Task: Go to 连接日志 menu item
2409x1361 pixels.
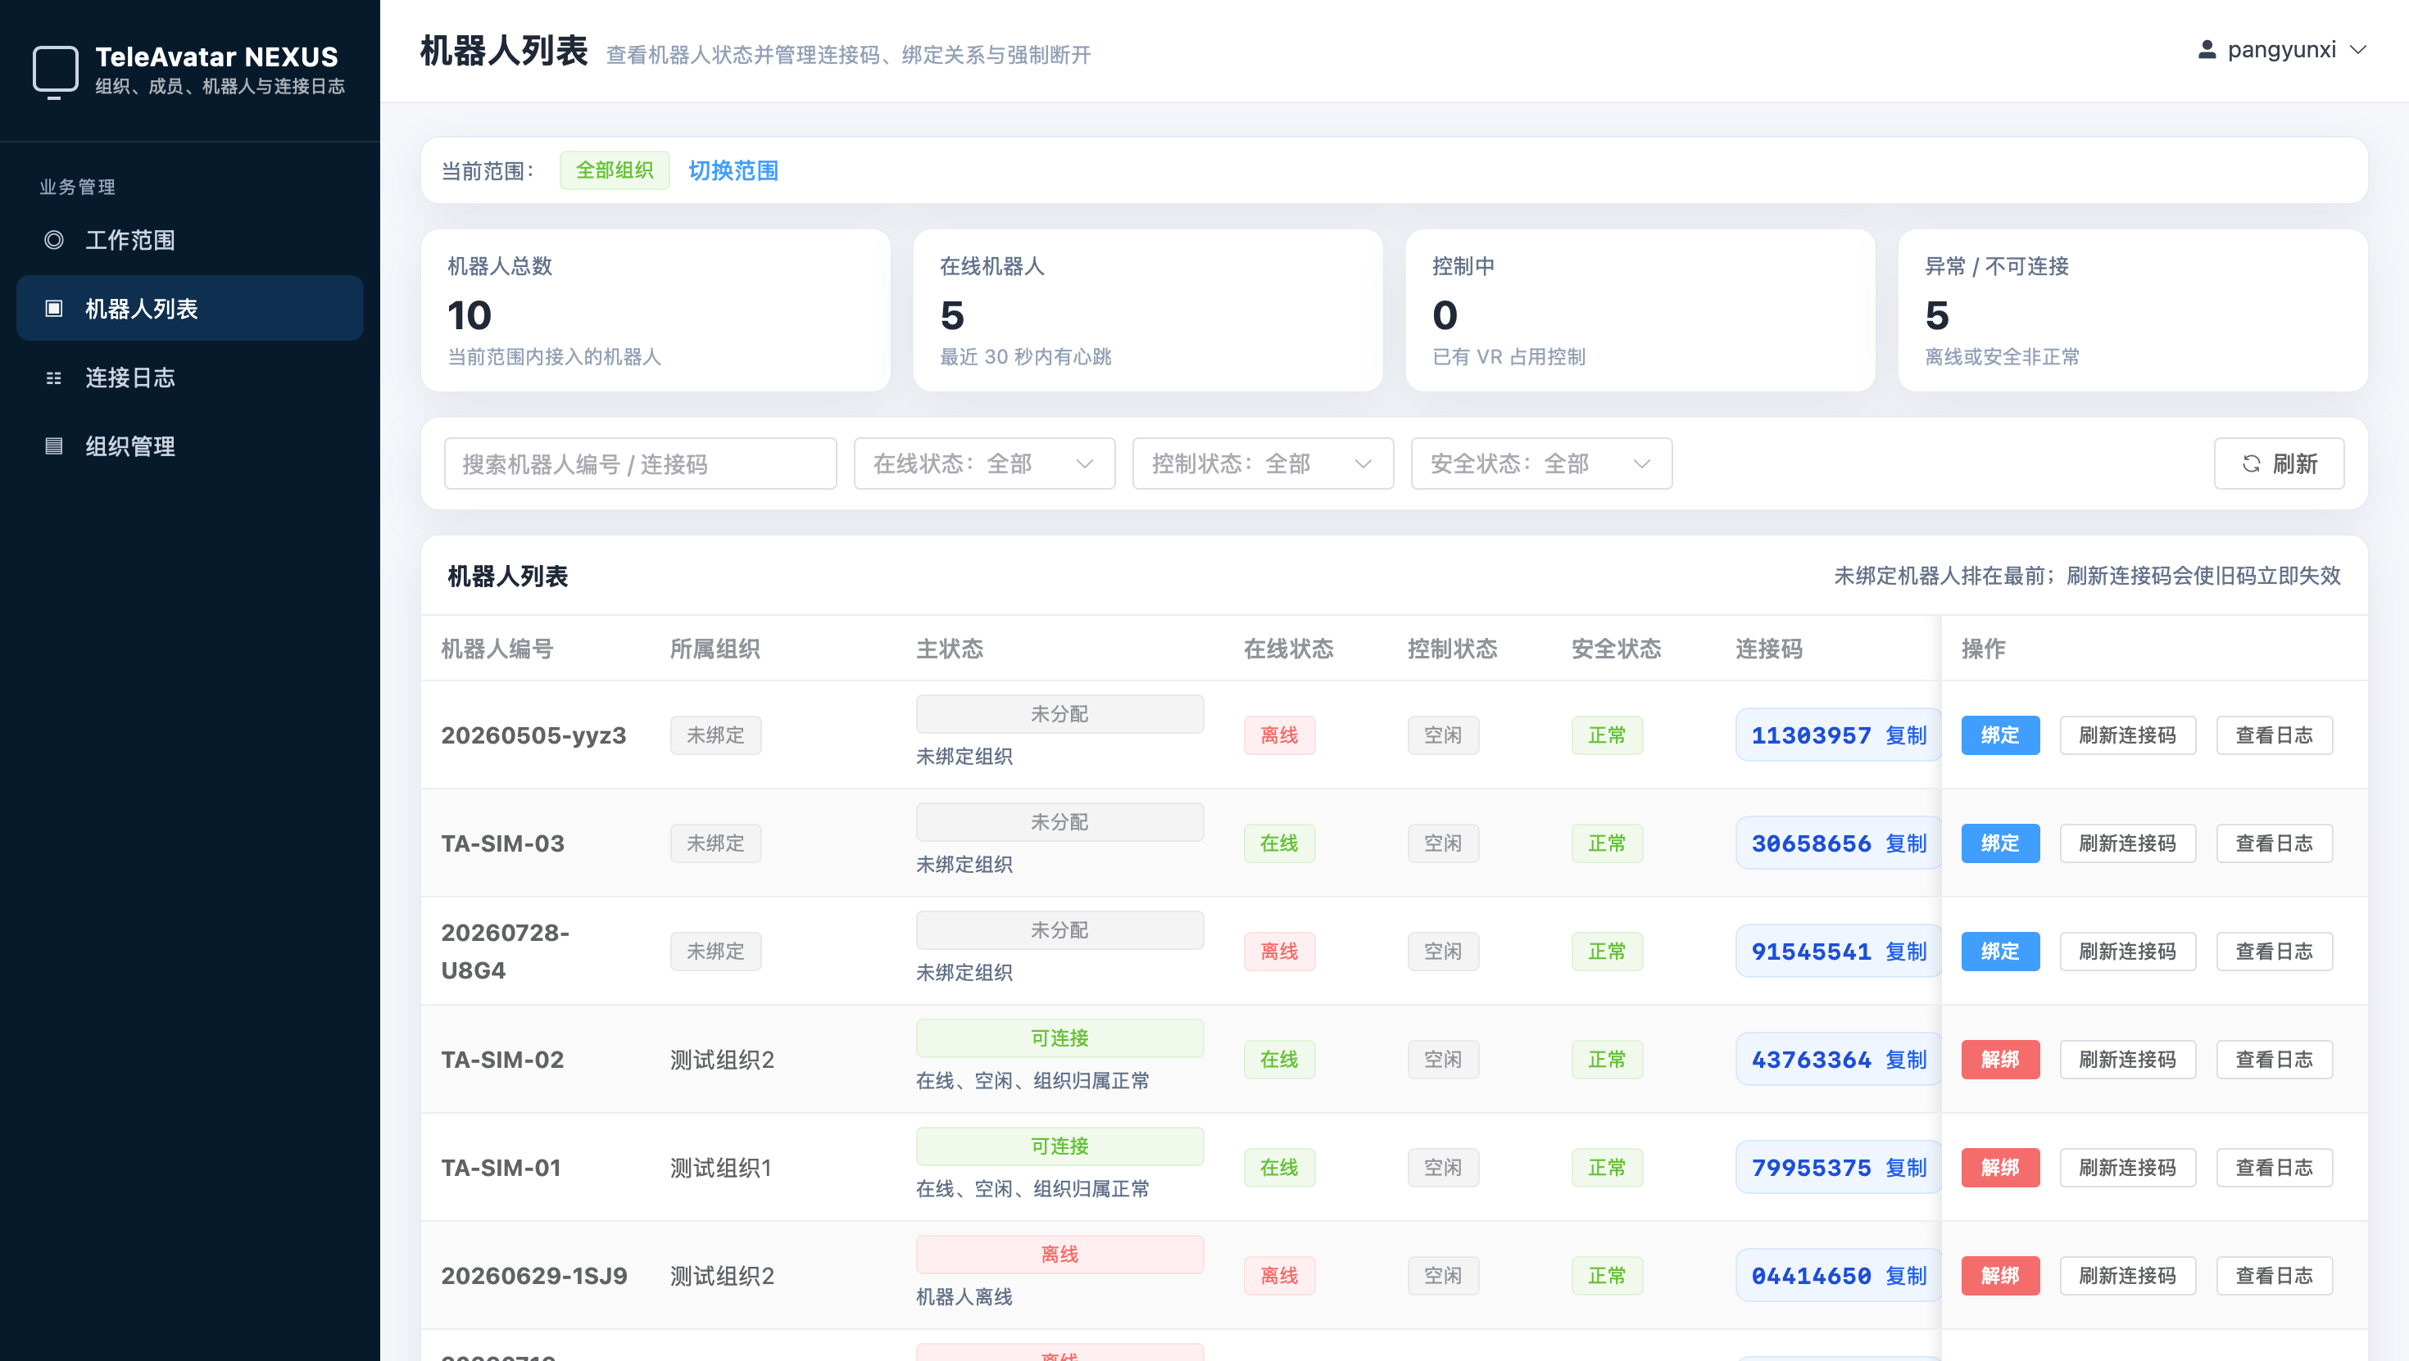Action: (x=190, y=378)
